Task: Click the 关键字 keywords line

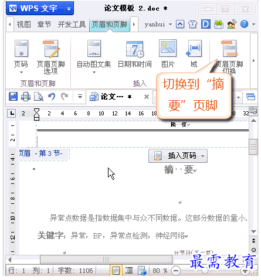Action: tap(113, 235)
